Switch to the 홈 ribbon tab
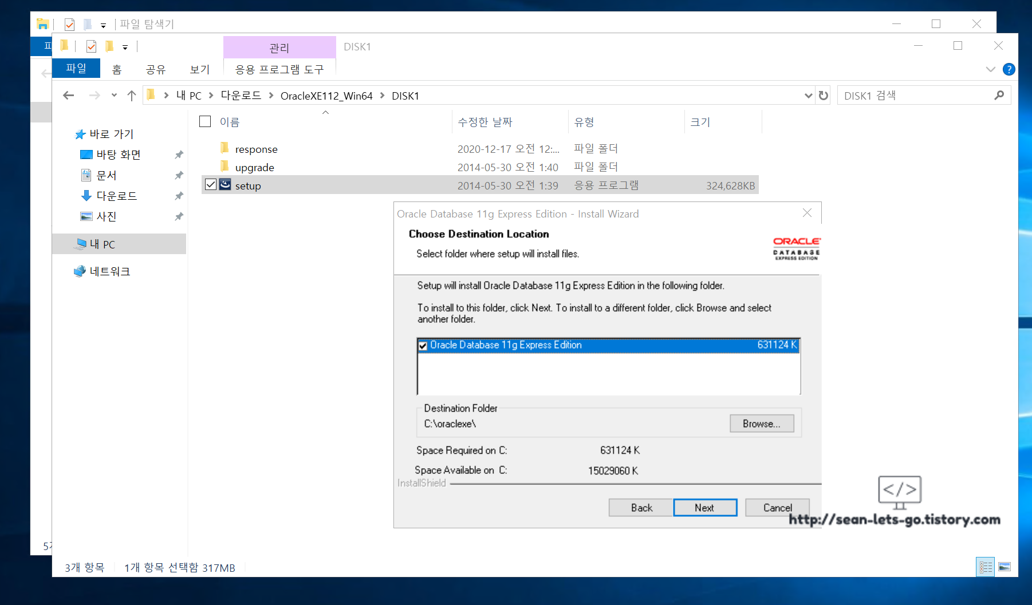 pos(117,69)
